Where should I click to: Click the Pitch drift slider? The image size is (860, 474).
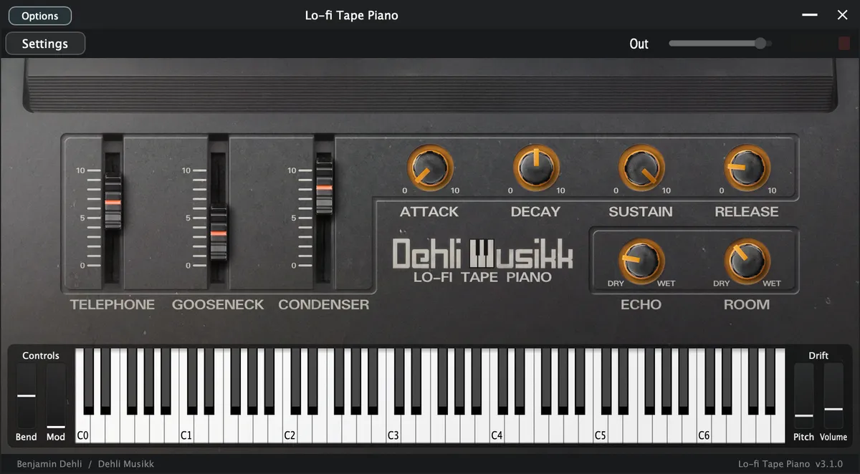click(x=804, y=396)
